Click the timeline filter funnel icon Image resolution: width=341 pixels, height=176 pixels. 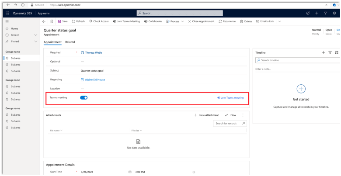pos(330,52)
